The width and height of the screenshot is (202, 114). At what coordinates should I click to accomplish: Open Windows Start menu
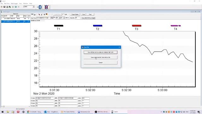click(3, 112)
